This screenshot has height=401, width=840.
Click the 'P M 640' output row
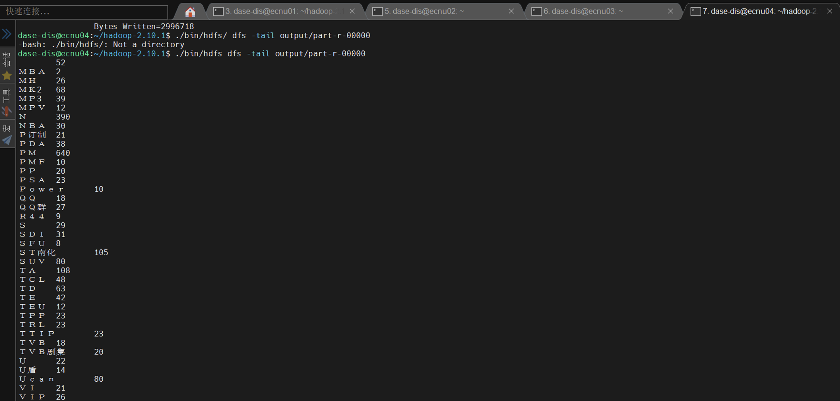(x=45, y=153)
